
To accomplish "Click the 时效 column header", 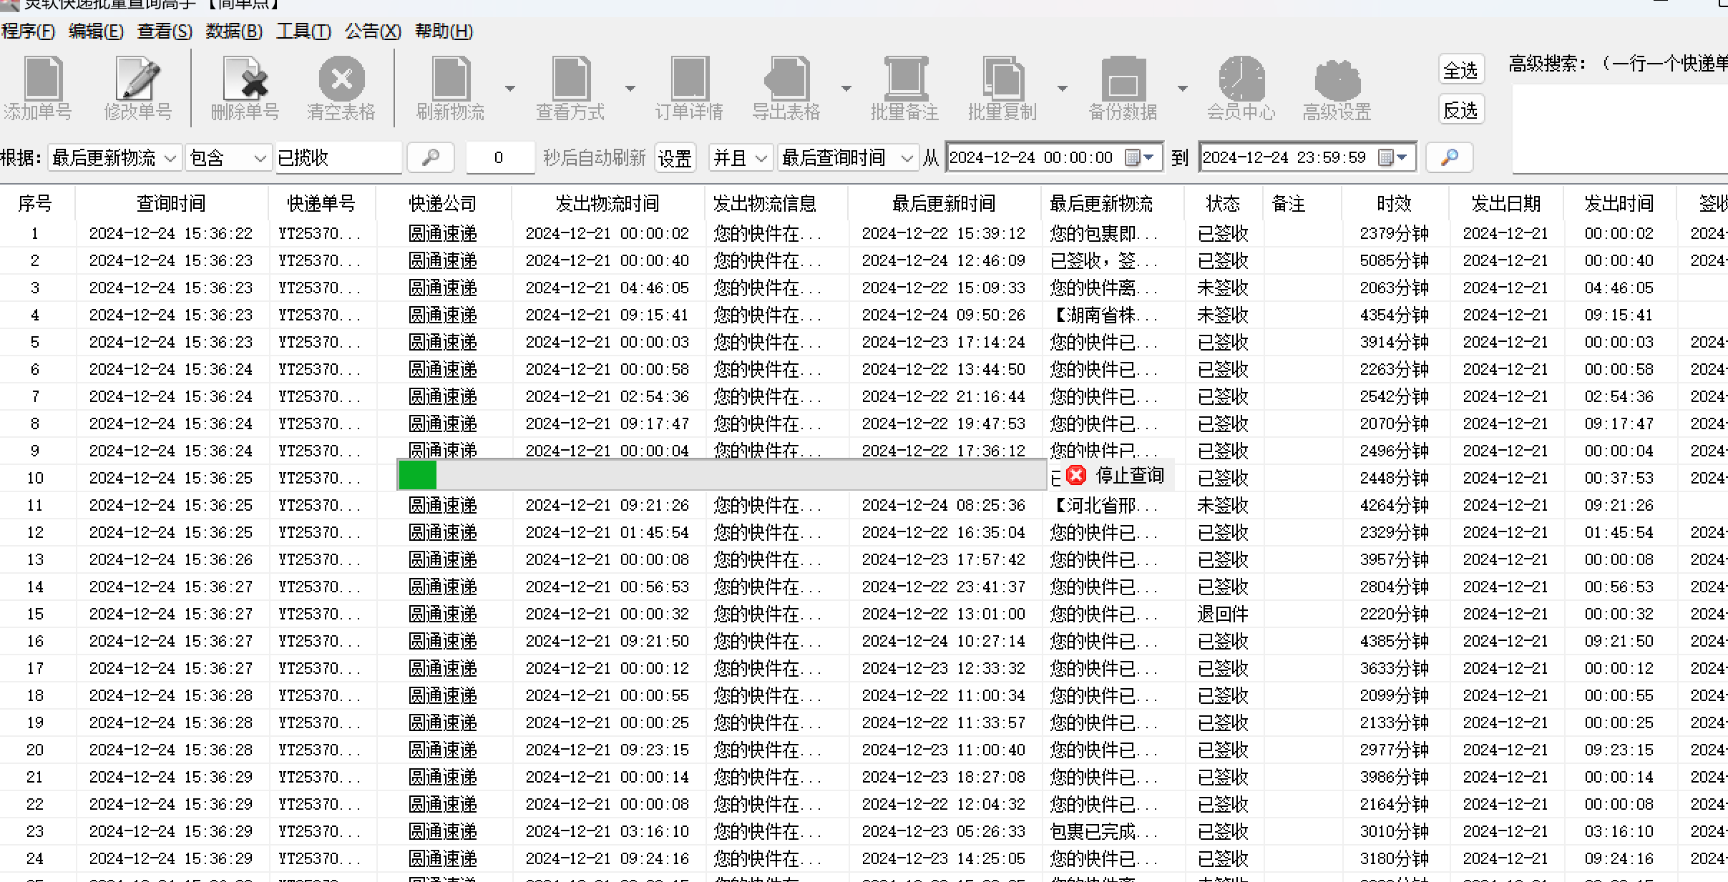I will click(1395, 204).
